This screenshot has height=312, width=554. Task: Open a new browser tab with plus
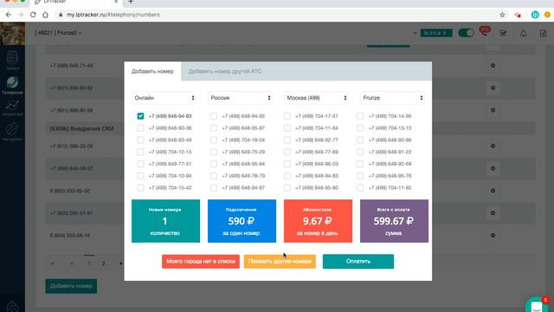coord(131,2)
